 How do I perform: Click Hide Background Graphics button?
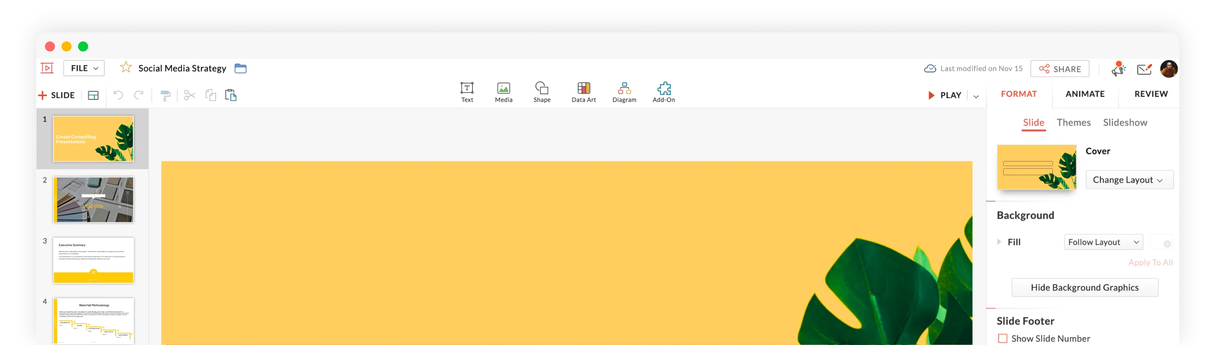pyautogui.click(x=1085, y=287)
